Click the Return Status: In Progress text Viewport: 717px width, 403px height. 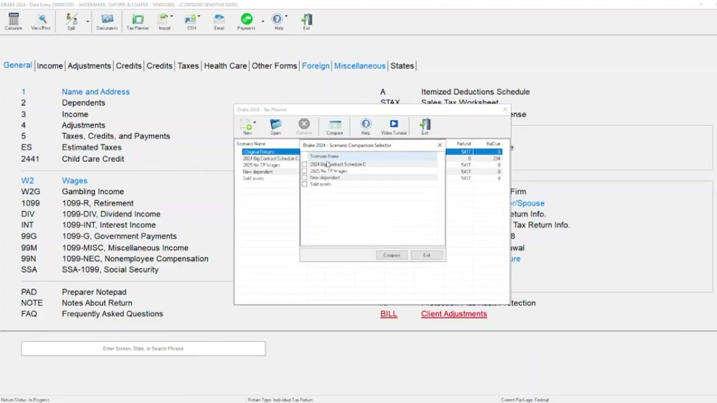coord(25,400)
